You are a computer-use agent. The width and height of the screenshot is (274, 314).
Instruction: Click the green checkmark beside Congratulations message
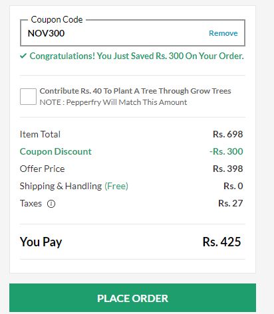(23, 56)
